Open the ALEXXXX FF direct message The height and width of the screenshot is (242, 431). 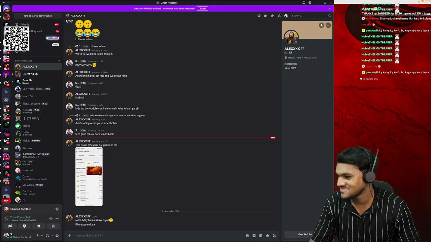(x=38, y=67)
